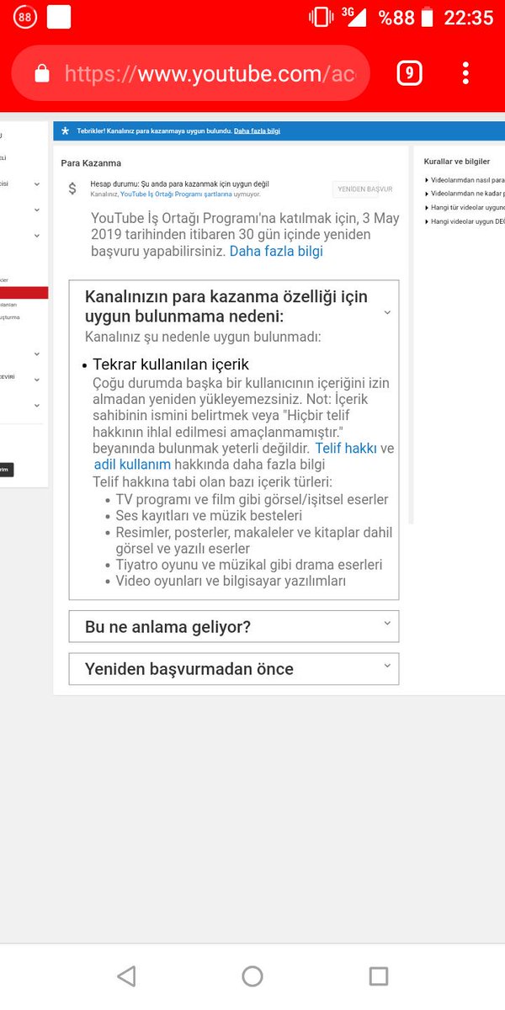Collapse the 'uygun bulunmama nedeni' section chevron
The image size is (505, 1010).
click(x=387, y=312)
